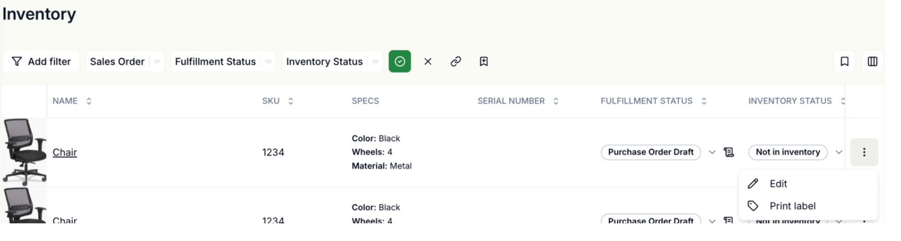Remove the Sales Order filter chip
Screen dimensions: 901x241
pyautogui.click(x=156, y=61)
